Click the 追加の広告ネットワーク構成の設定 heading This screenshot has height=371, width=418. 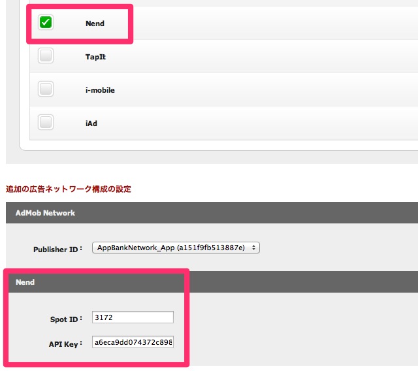pos(69,189)
